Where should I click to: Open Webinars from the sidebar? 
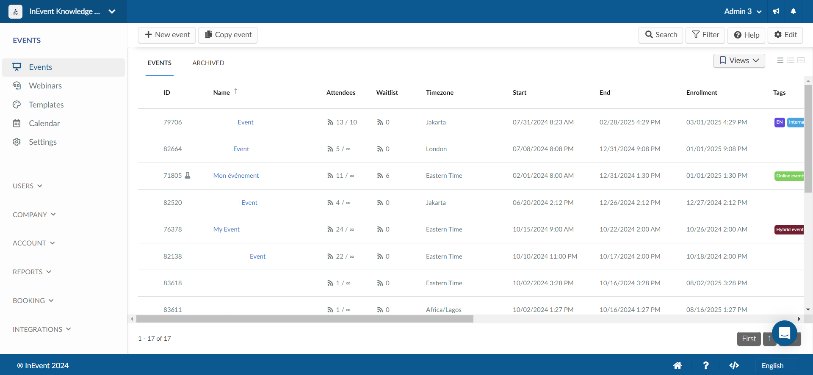pyautogui.click(x=45, y=85)
